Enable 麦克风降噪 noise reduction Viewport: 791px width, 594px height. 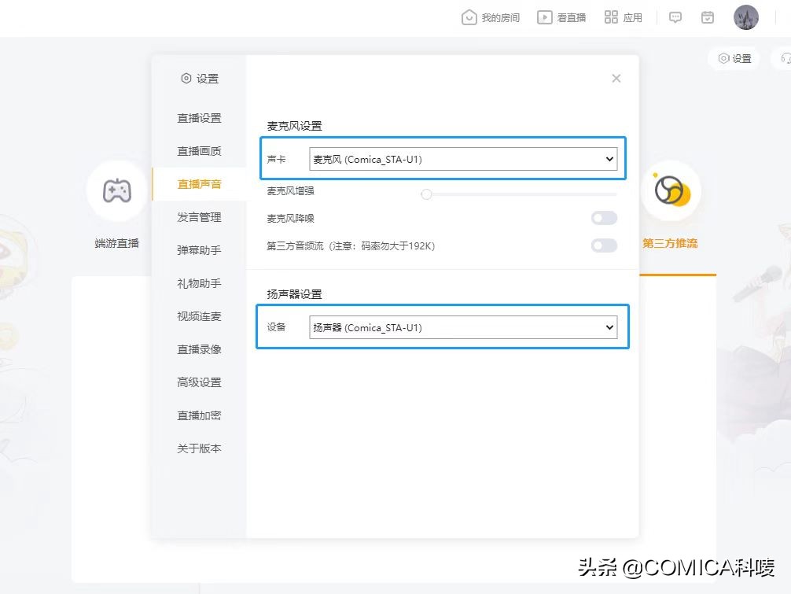pos(604,218)
